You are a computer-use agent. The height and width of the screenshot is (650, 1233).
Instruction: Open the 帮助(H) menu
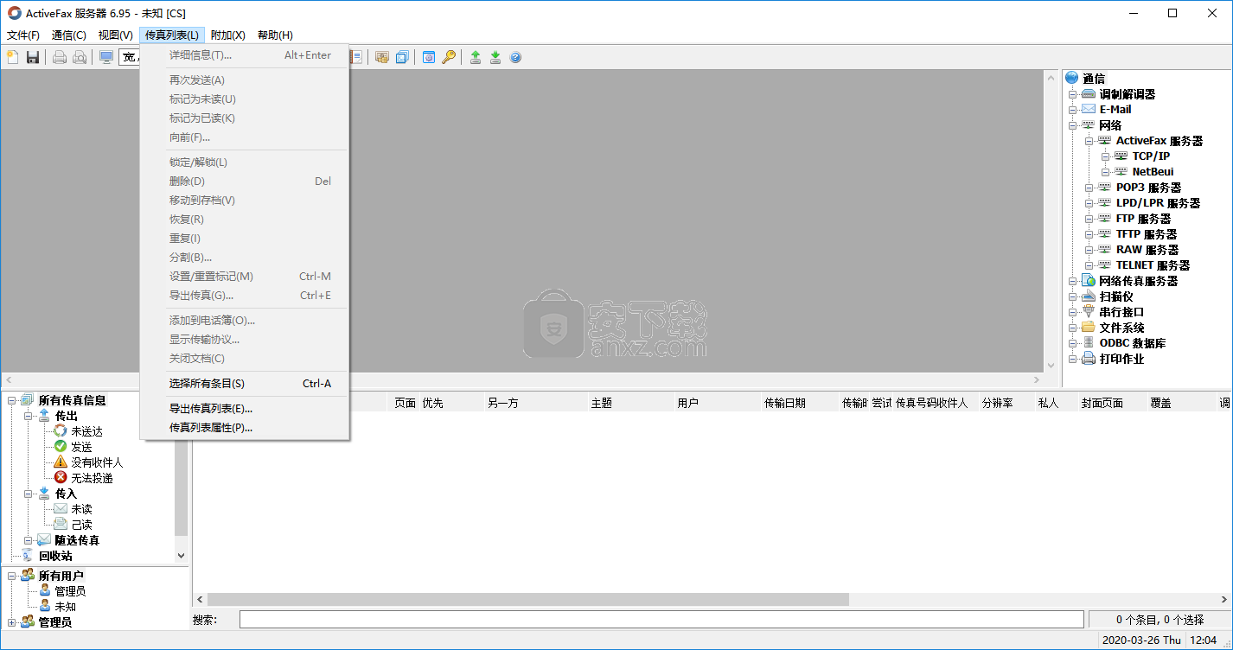275,35
